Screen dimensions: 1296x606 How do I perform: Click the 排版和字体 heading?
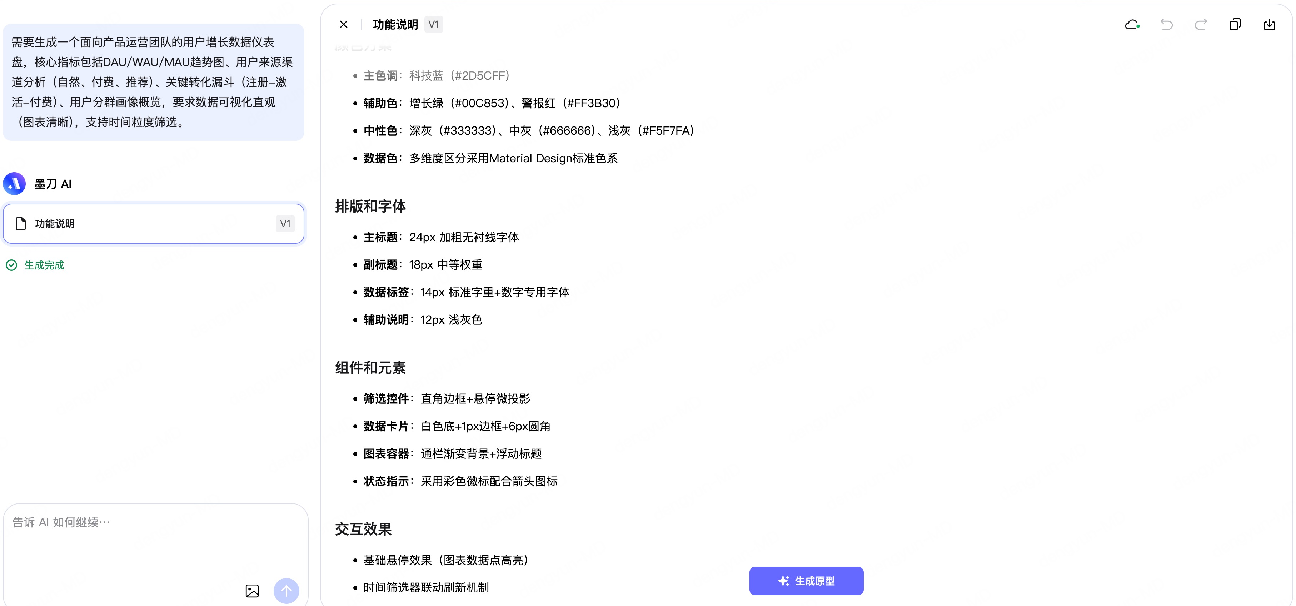[x=370, y=207]
